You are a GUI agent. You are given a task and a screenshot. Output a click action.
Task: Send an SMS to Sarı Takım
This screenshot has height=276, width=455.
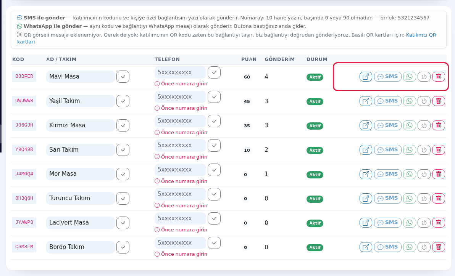point(388,150)
